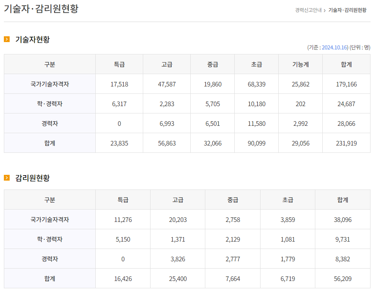The height and width of the screenshot is (291, 374).
Task: Click sum 32,066 in 합계 row
Action: pos(213,143)
